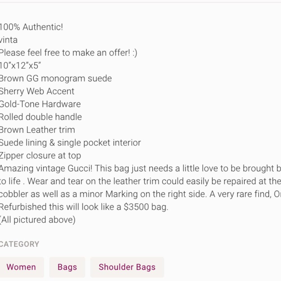281x281 pixels.
Task: Click the 'Brown Leather trim' line
Action: [x=37, y=130]
